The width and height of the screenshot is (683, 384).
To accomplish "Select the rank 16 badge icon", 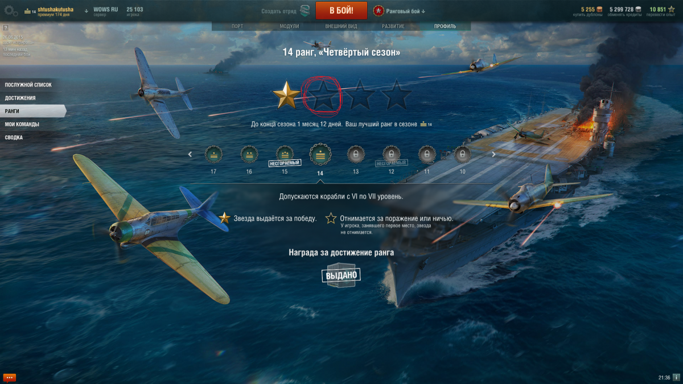I will pos(249,154).
